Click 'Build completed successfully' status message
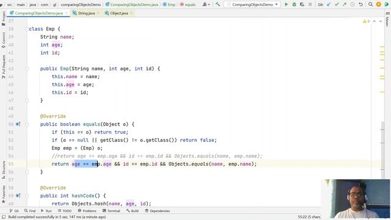Image resolution: width=391 pixels, height=220 pixels. point(57,217)
